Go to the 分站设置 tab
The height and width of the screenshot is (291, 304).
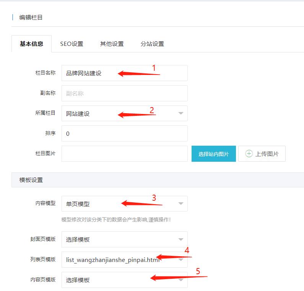(x=152, y=44)
